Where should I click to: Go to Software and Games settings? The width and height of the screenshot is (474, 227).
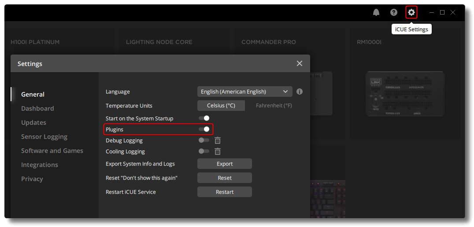point(52,150)
